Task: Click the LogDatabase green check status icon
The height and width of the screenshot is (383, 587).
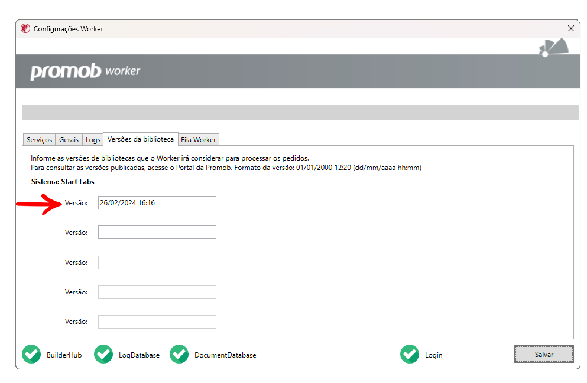Action: click(103, 354)
